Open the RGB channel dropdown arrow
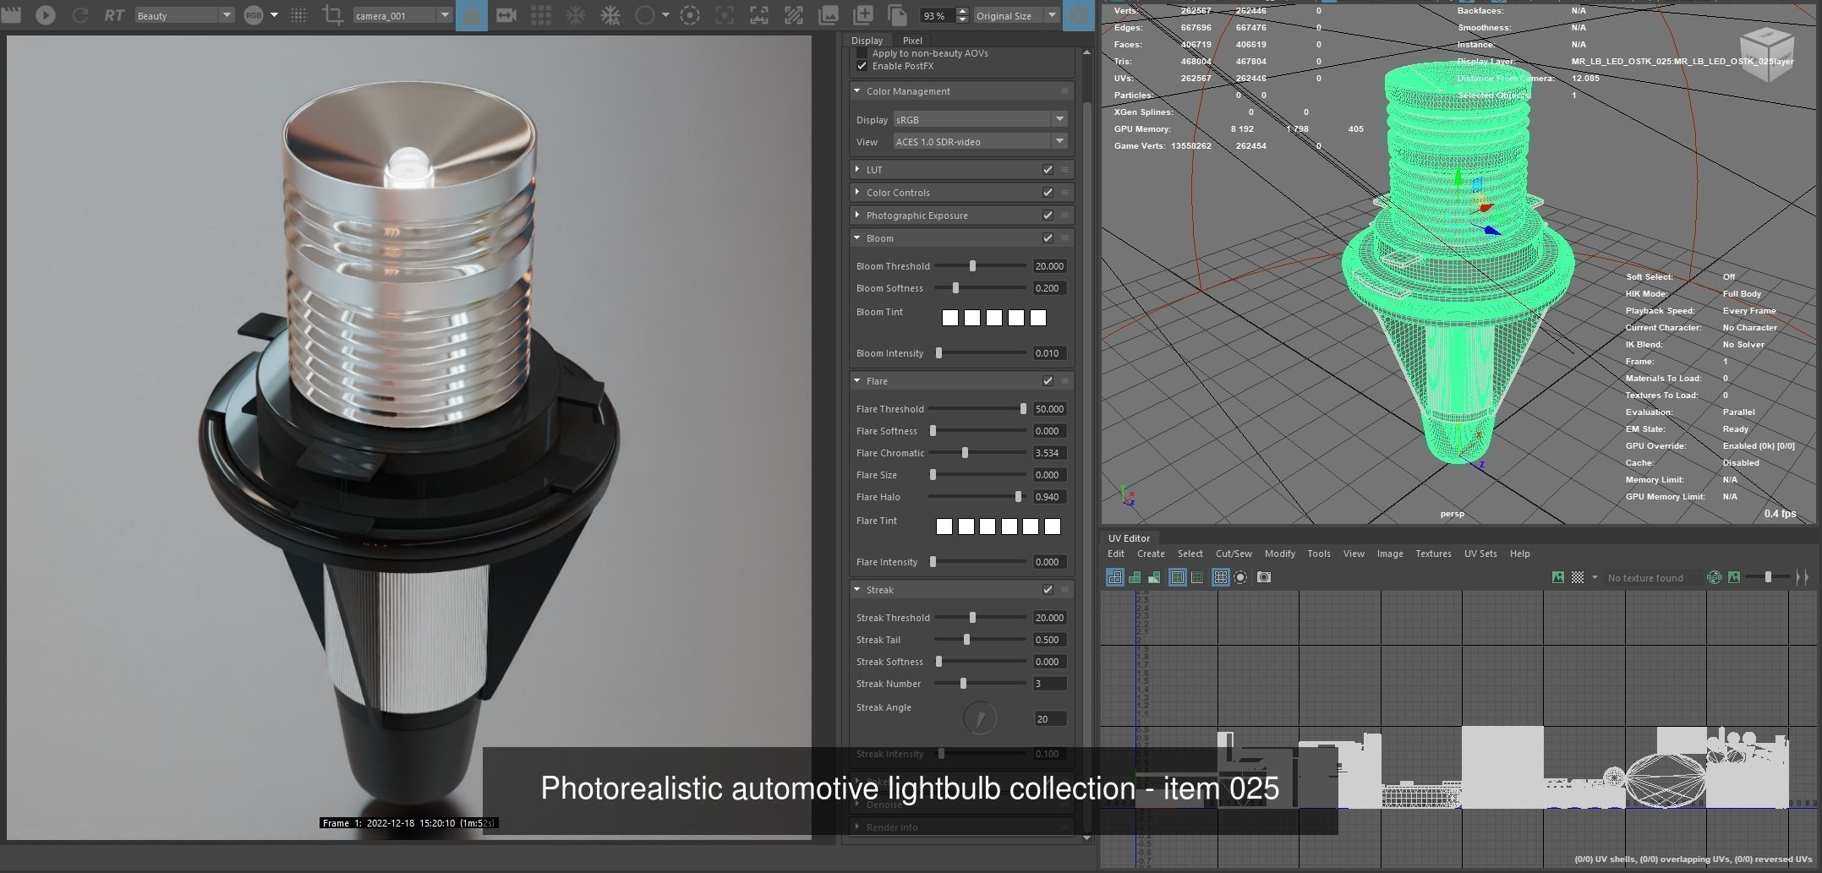 point(274,15)
